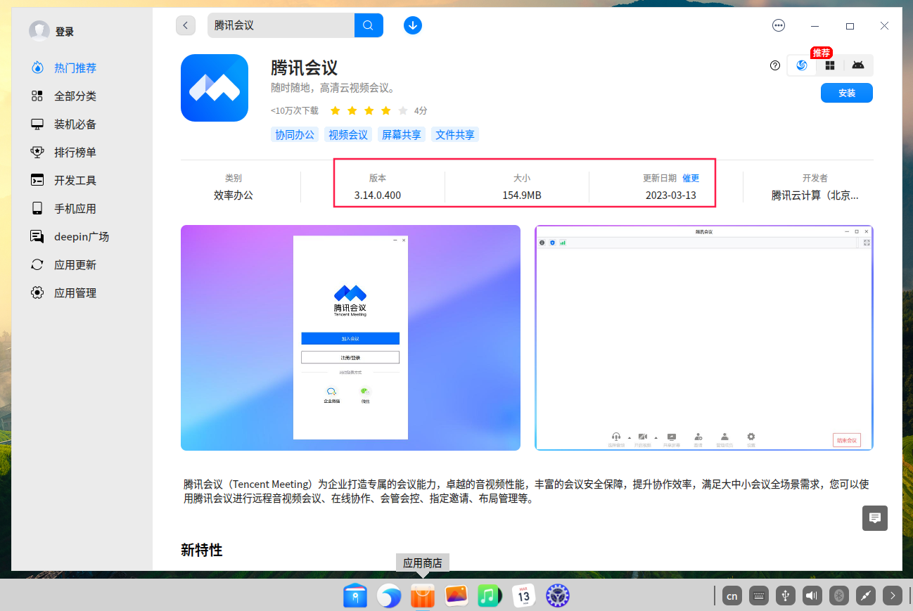Launch the browser from the dock
The width and height of the screenshot is (913, 611).
(389, 596)
